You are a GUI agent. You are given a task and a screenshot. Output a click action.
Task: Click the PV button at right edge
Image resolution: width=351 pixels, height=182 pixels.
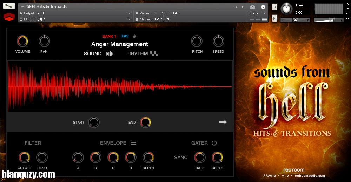pyautogui.click(x=347, y=18)
